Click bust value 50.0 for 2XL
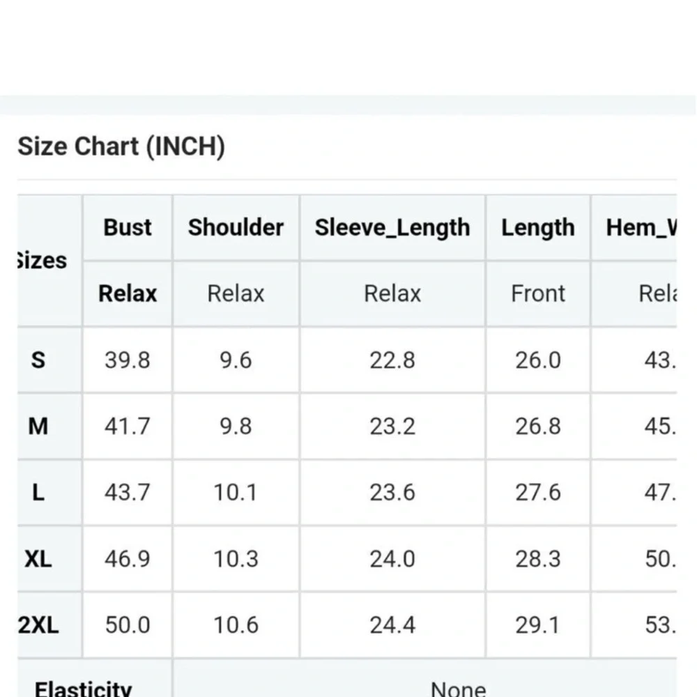697x697 pixels. point(127,625)
